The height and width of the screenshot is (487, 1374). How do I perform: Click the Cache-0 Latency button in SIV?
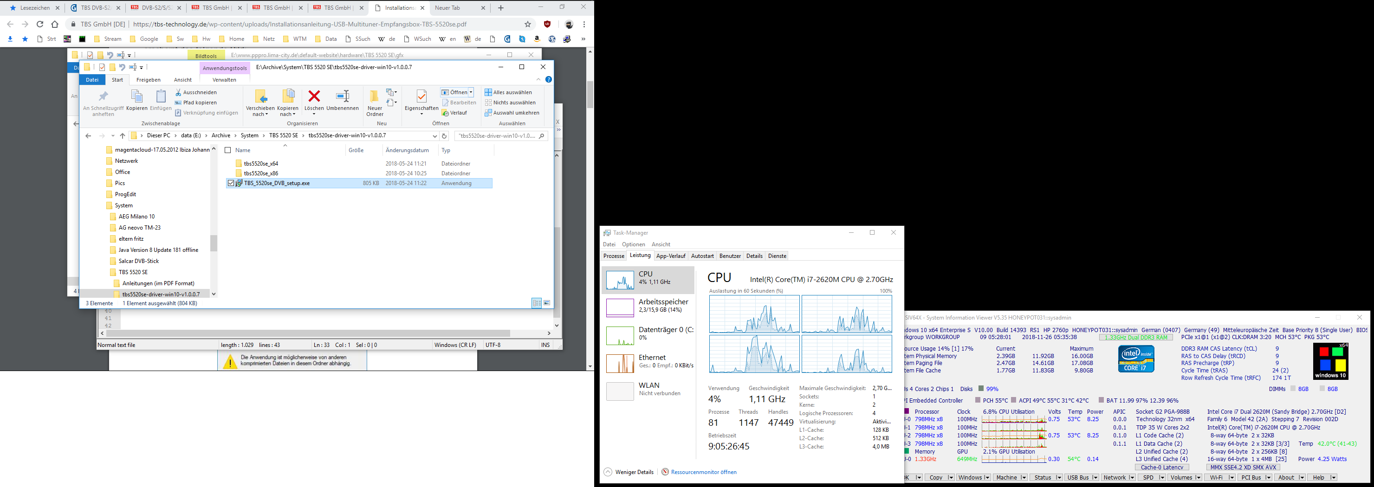tap(1162, 467)
